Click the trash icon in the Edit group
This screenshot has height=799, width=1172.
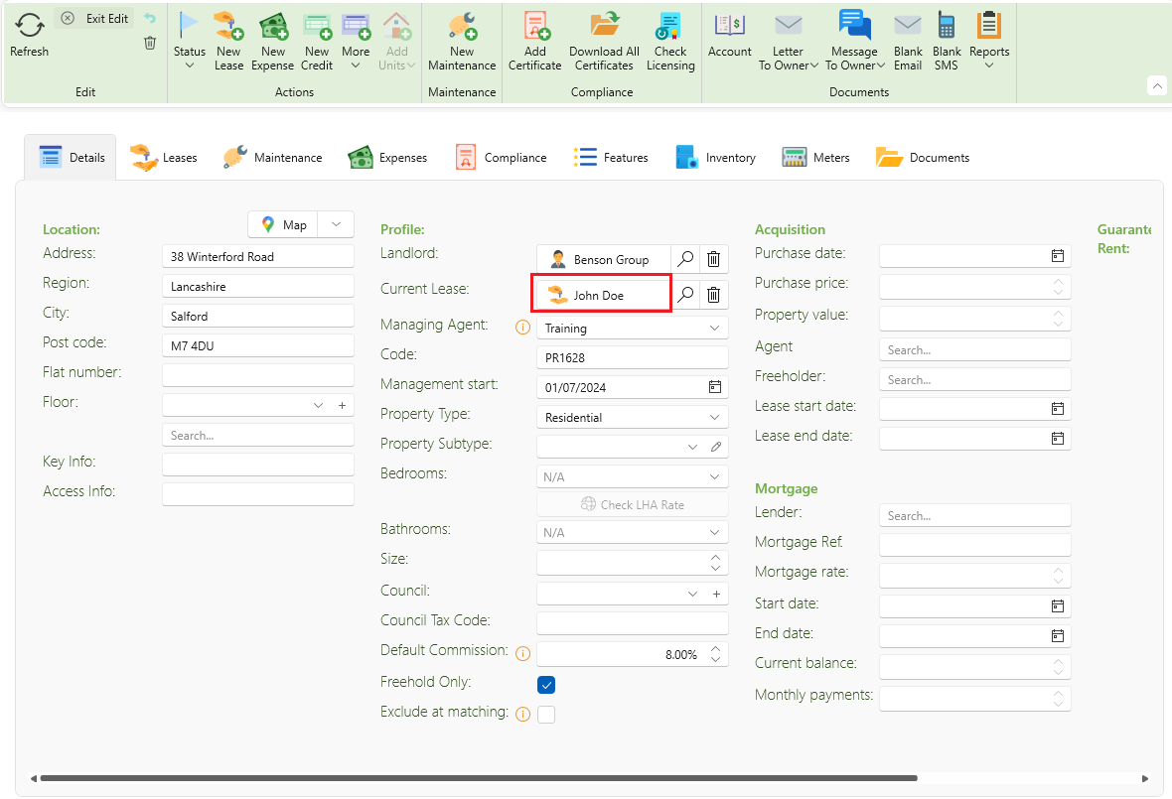(150, 43)
